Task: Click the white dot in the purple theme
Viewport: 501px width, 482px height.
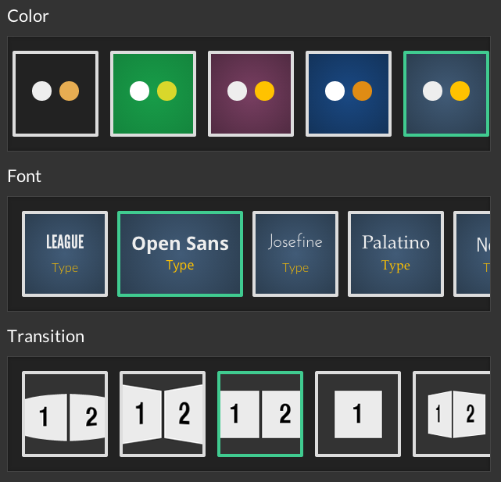Action: 237,91
